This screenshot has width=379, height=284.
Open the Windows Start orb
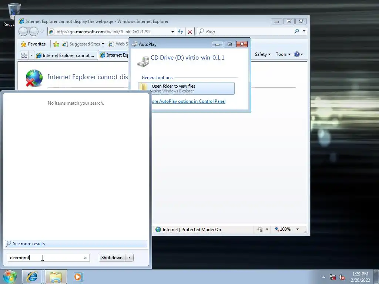point(10,277)
